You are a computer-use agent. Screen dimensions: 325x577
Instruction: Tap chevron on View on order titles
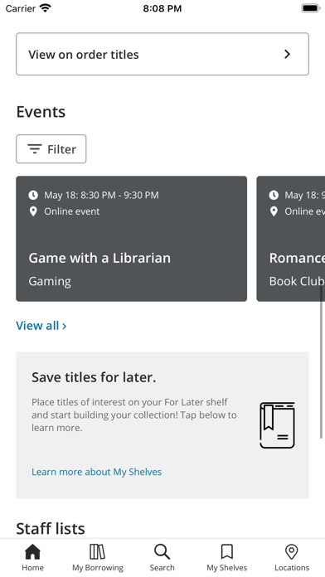point(288,54)
